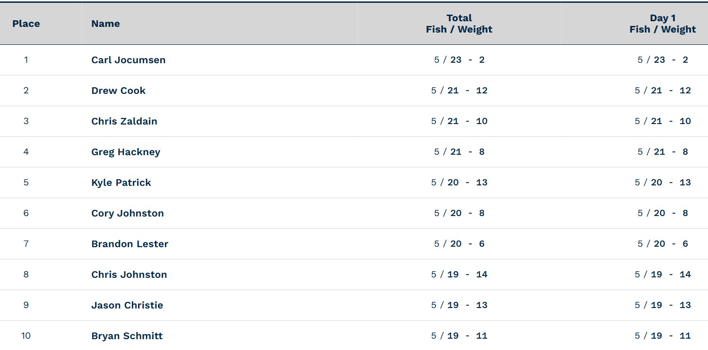Viewport: 708px width, 350px height.
Task: Click the Place column header
Action: pos(26,24)
